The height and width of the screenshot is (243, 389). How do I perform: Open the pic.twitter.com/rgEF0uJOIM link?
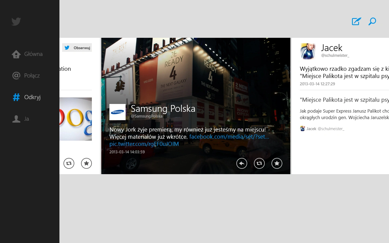144,144
